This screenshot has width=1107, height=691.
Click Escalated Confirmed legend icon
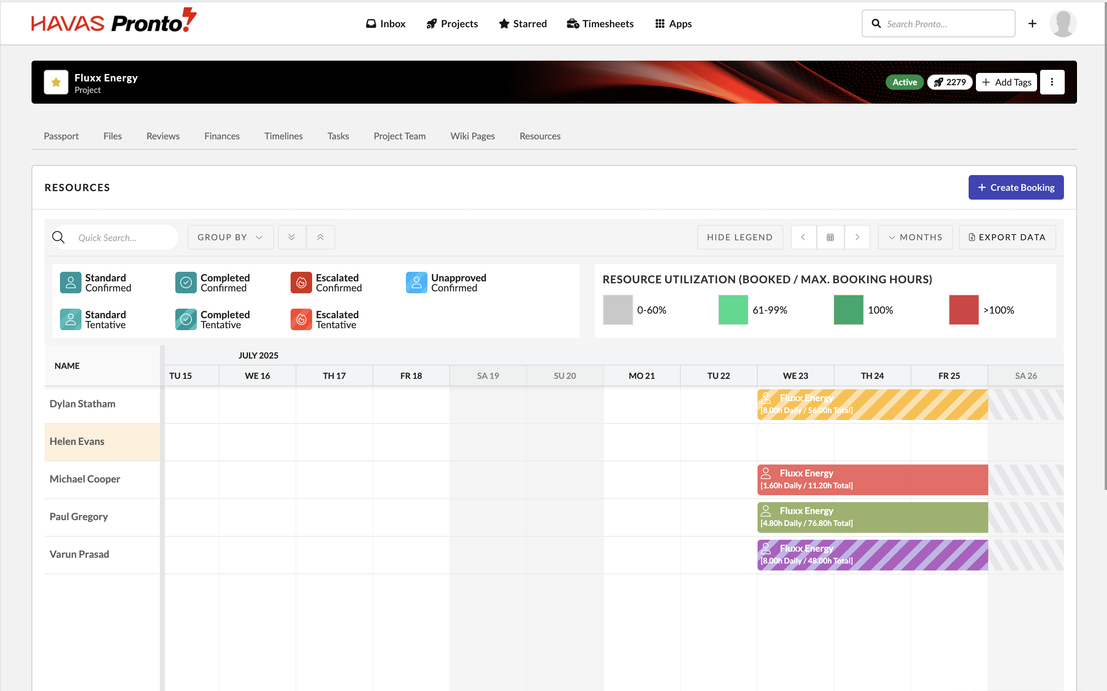(x=301, y=283)
